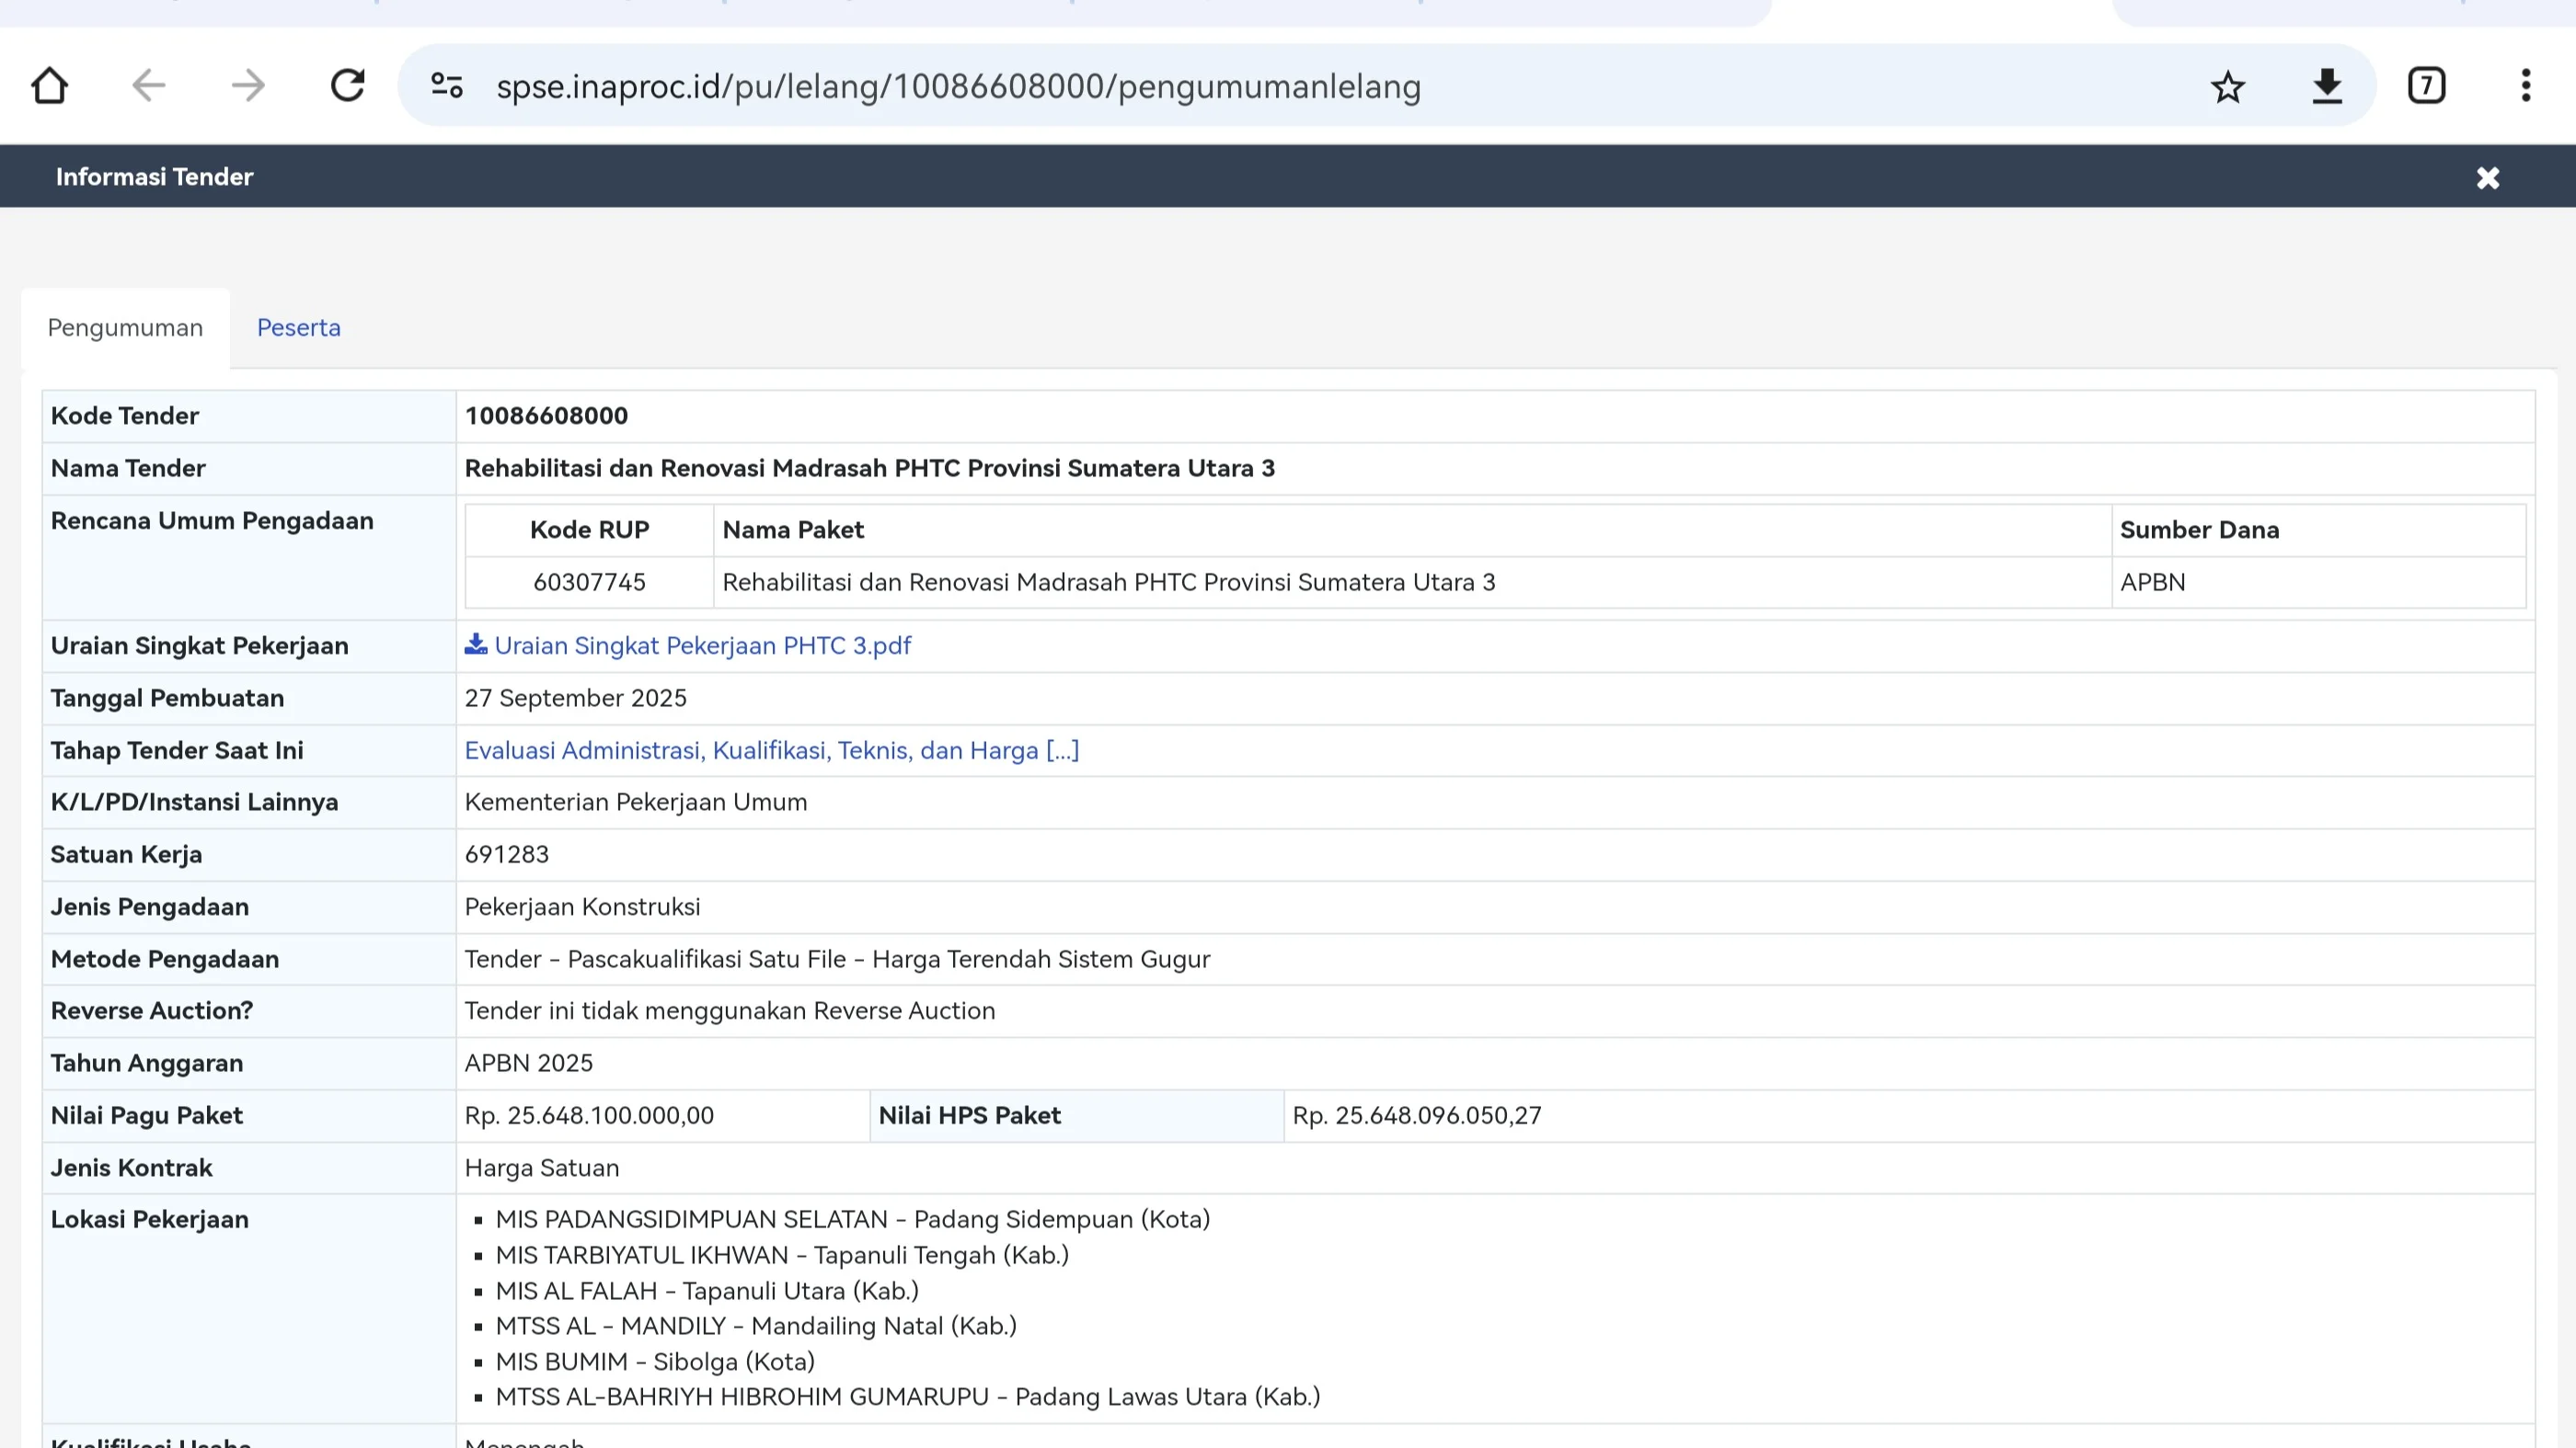Go forward in browser history
Viewport: 2576px width, 1448px height.
(x=247, y=86)
